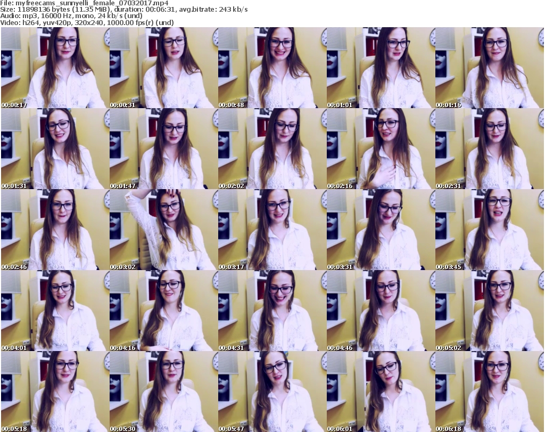Open the thumbnail frame stamped 00:04:46

381,311
